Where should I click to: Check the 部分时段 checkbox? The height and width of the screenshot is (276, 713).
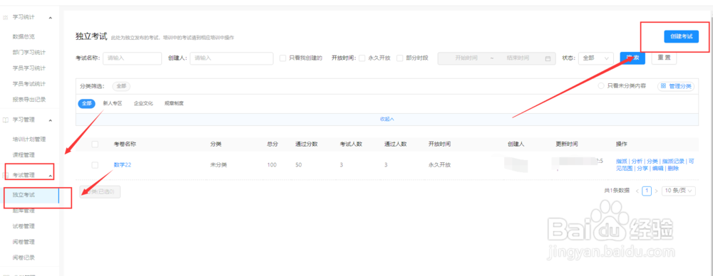click(400, 58)
